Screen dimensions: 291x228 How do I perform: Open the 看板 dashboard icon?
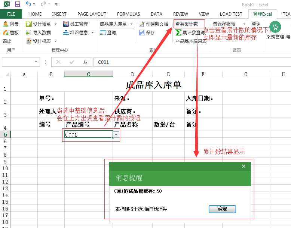pyautogui.click(x=6, y=32)
